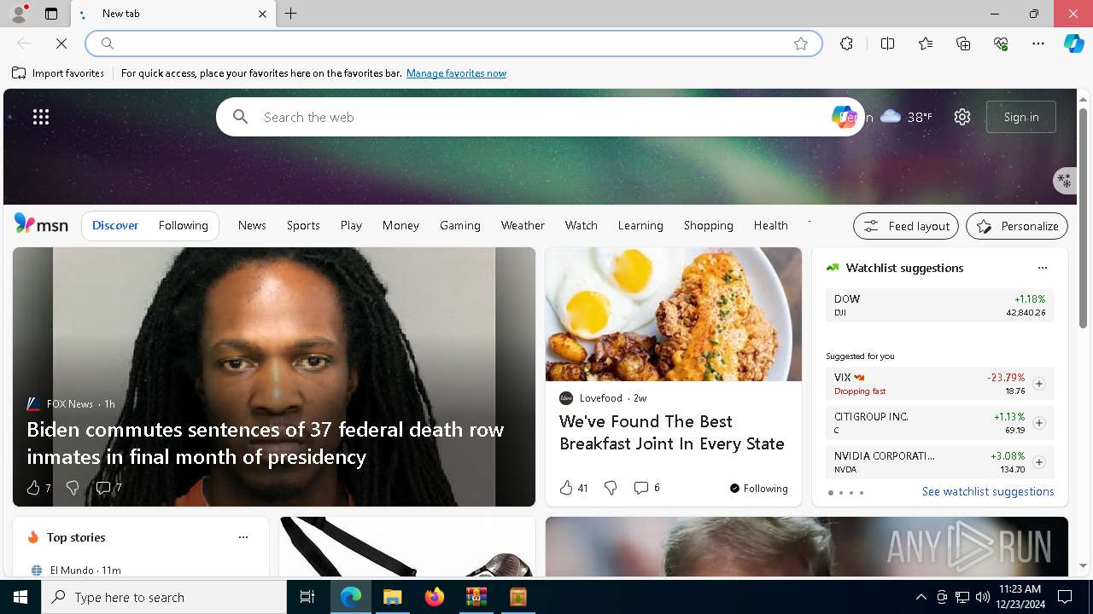Open the Health category

click(x=771, y=225)
